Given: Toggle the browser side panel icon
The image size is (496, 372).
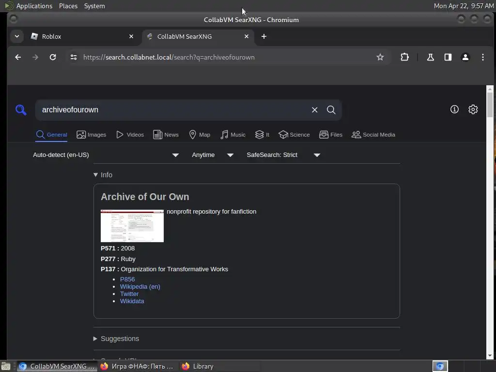Looking at the screenshot, I should 448,57.
